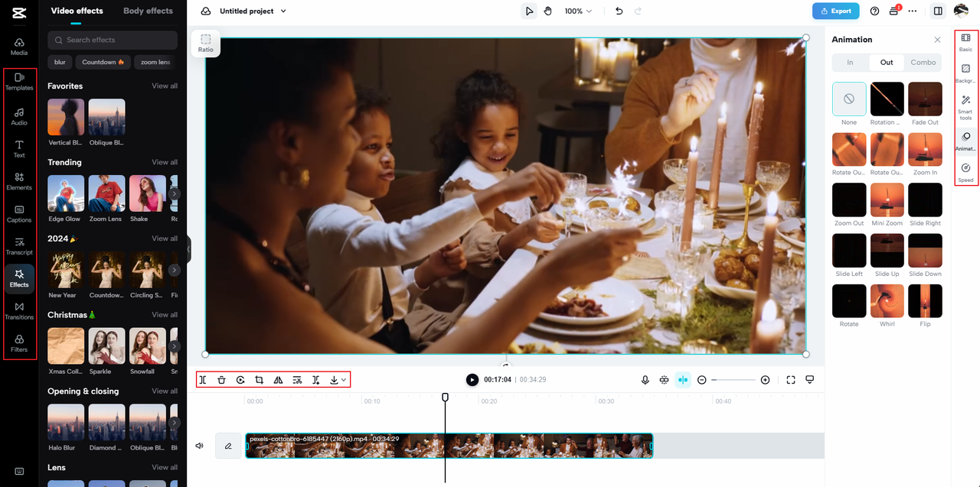980x487 pixels.
Task: Switch to the Video effects tab
Action: (77, 11)
